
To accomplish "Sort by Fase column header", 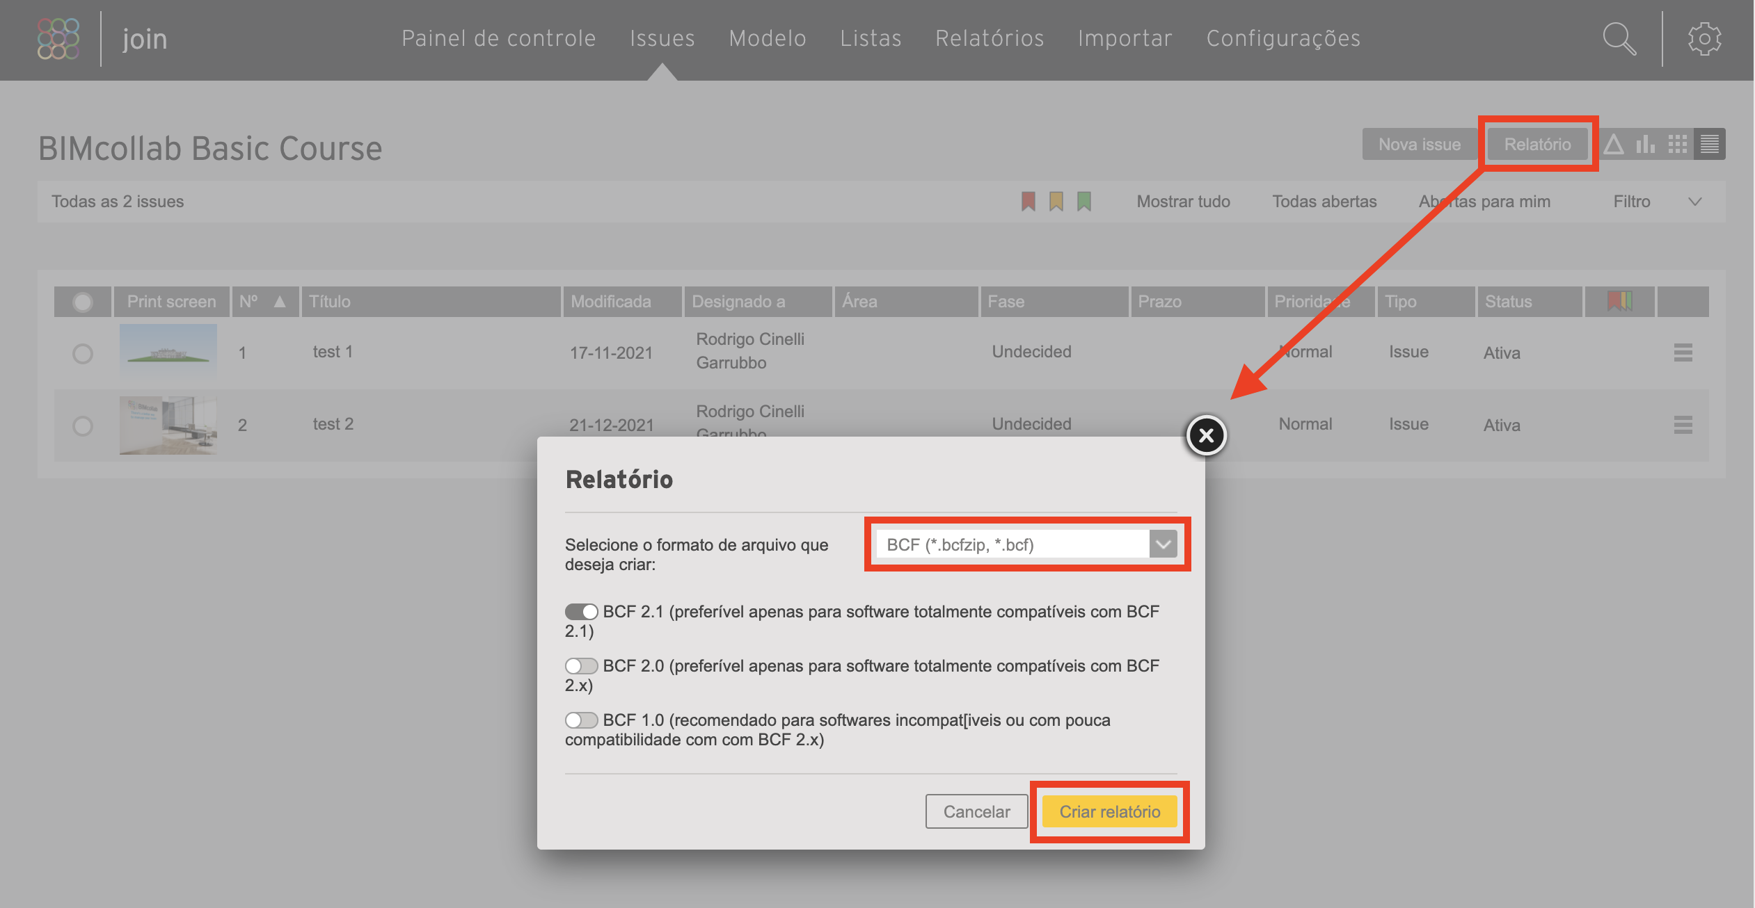I will tap(1054, 301).
